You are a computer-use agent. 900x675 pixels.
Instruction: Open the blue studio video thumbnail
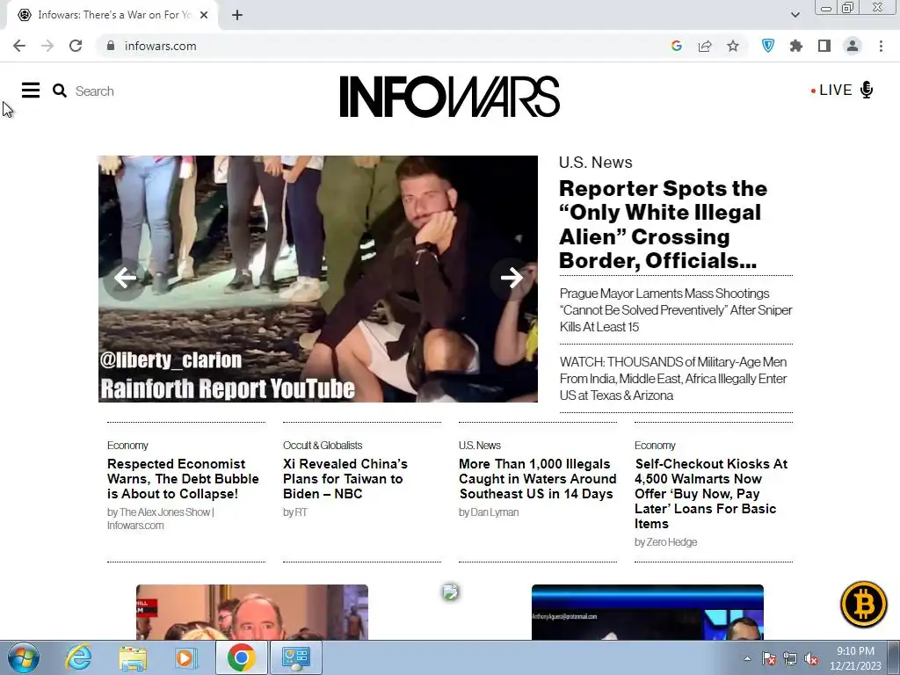tap(648, 612)
